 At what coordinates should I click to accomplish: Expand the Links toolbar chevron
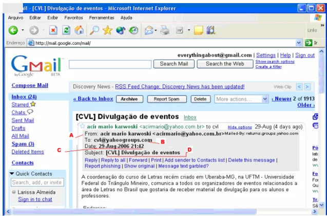[x=322, y=25]
